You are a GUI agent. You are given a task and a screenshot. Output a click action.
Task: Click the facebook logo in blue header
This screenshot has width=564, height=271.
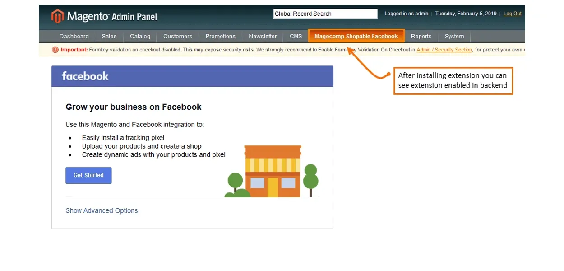click(85, 76)
